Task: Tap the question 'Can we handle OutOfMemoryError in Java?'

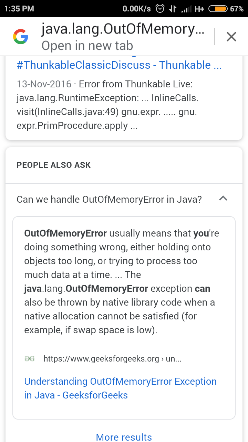Action: pyautogui.click(x=109, y=199)
